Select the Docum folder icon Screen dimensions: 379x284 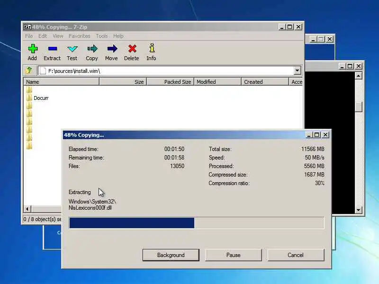(x=29, y=98)
